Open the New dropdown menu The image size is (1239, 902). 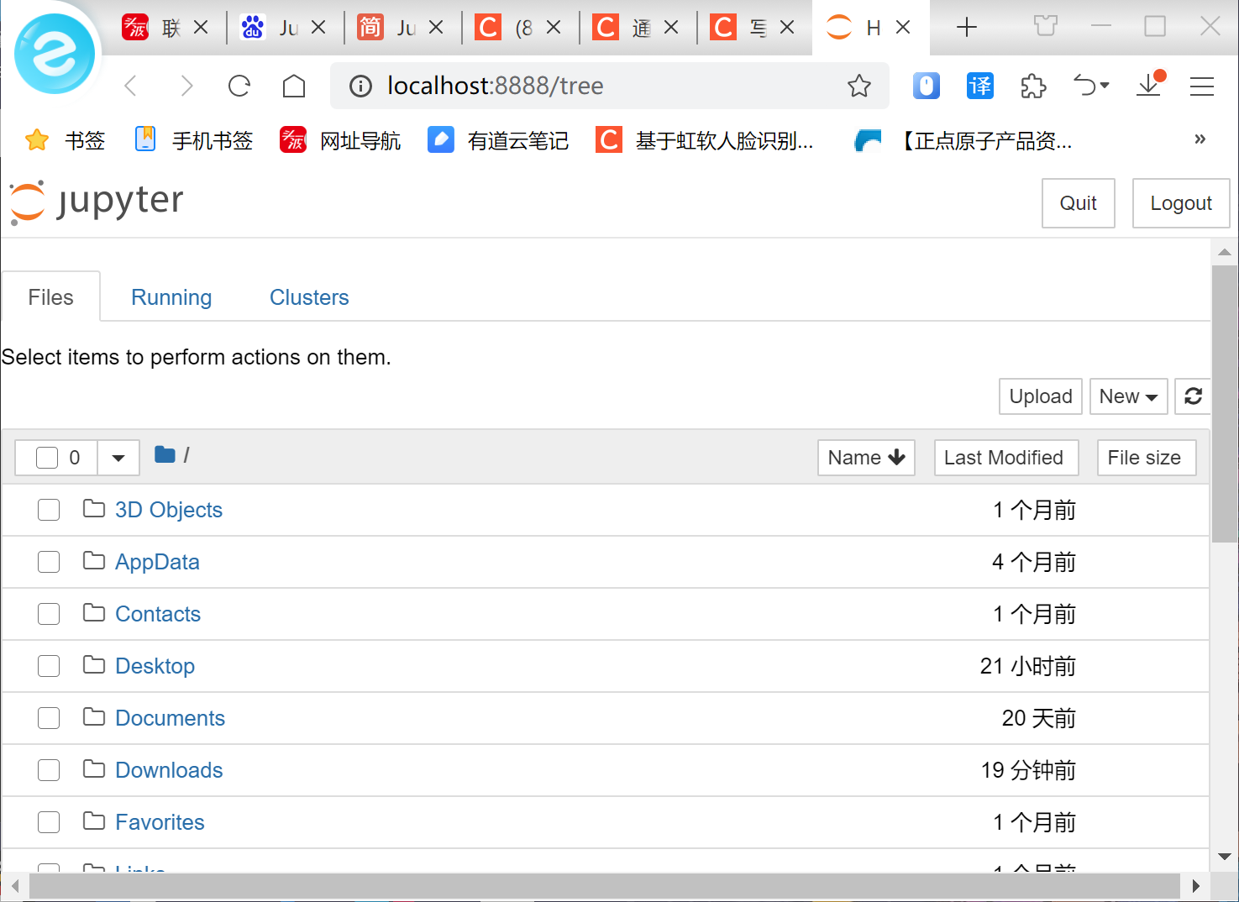[1128, 396]
